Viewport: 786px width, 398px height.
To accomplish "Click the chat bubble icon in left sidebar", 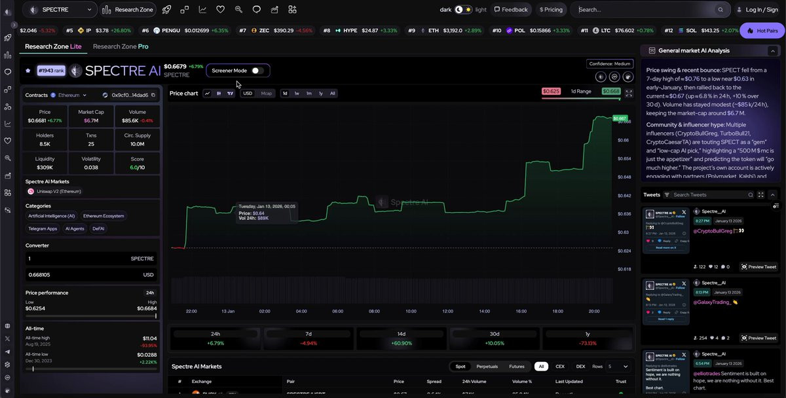I will [x=8, y=72].
